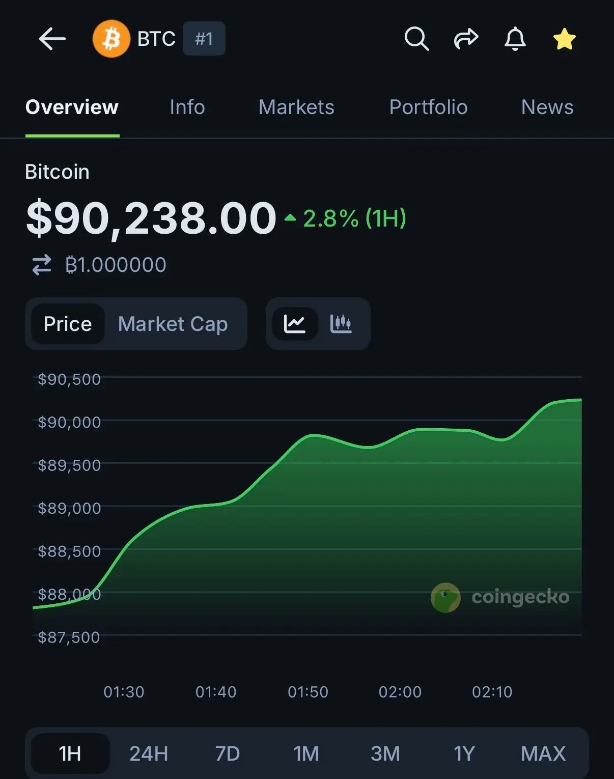Switch to candlestick chart view
Viewport: 614px width, 779px height.
(341, 324)
